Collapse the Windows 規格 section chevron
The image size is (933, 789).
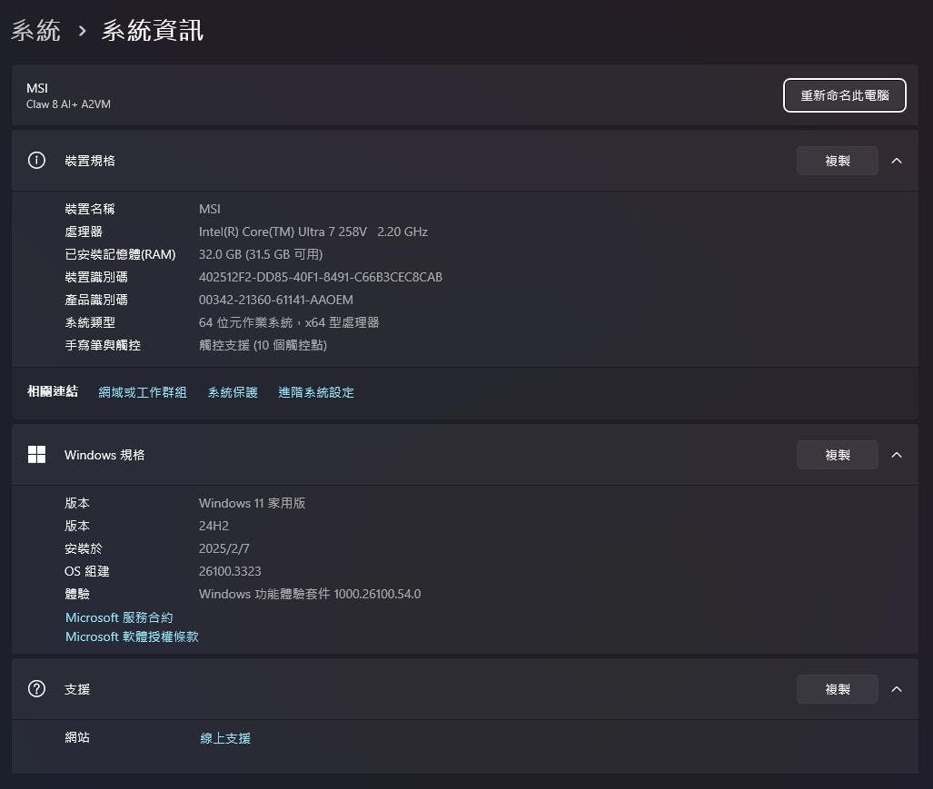pyautogui.click(x=897, y=455)
